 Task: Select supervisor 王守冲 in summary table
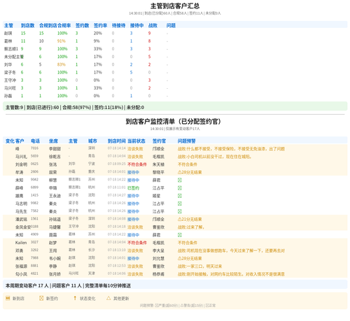tap(10, 80)
